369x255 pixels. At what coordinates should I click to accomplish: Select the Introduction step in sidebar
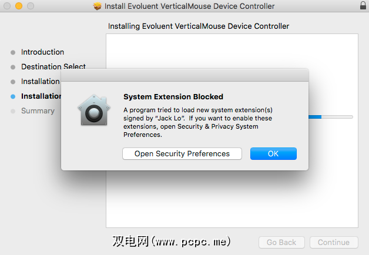[42, 52]
